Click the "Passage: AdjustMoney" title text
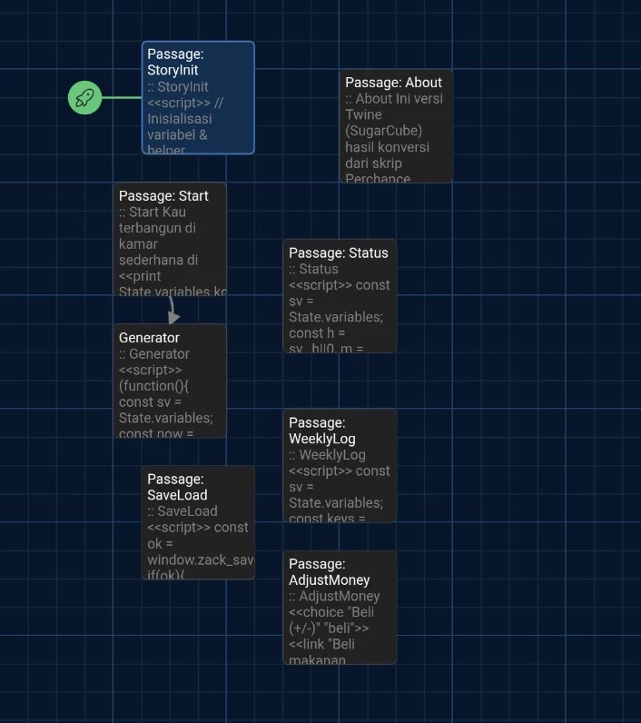Screen dimensions: 641x723 click(329, 571)
